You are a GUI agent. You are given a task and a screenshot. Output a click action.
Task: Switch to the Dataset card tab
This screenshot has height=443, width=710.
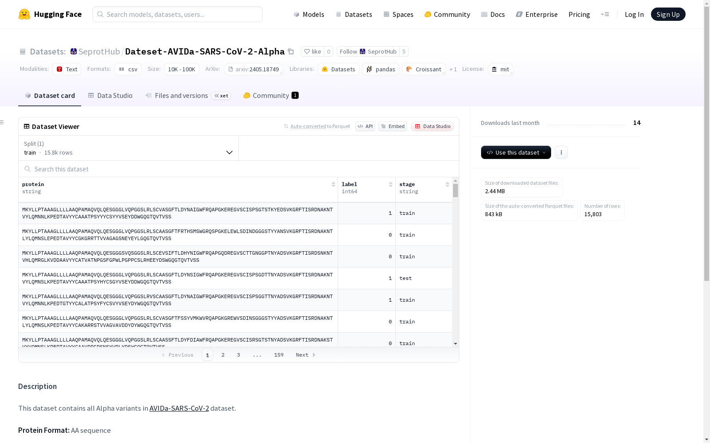(x=50, y=96)
